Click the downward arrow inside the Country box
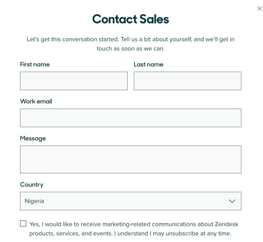 232,201
